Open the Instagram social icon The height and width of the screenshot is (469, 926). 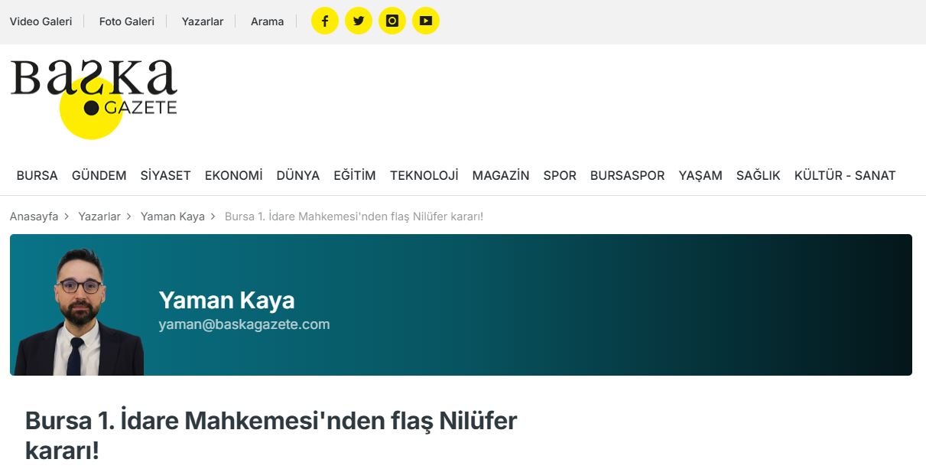[392, 21]
